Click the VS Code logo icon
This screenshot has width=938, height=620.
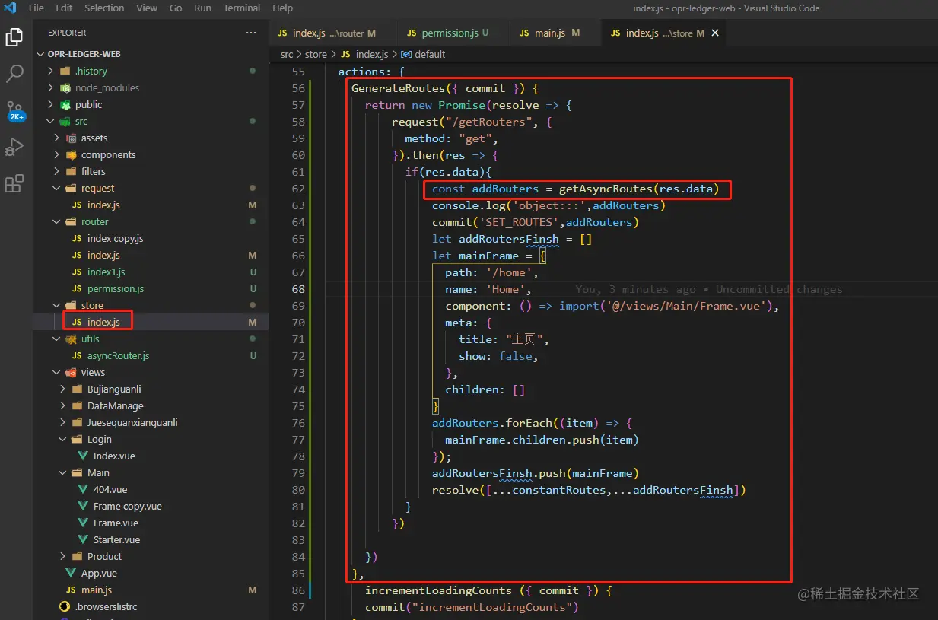click(11, 8)
